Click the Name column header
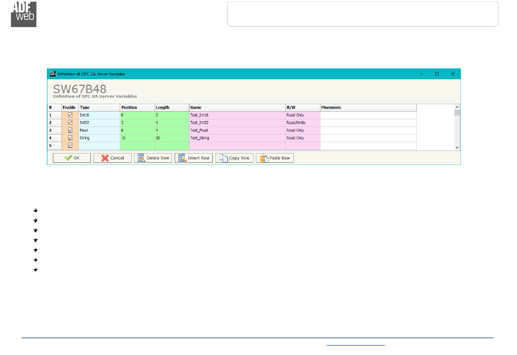The image size is (517, 355). point(237,107)
